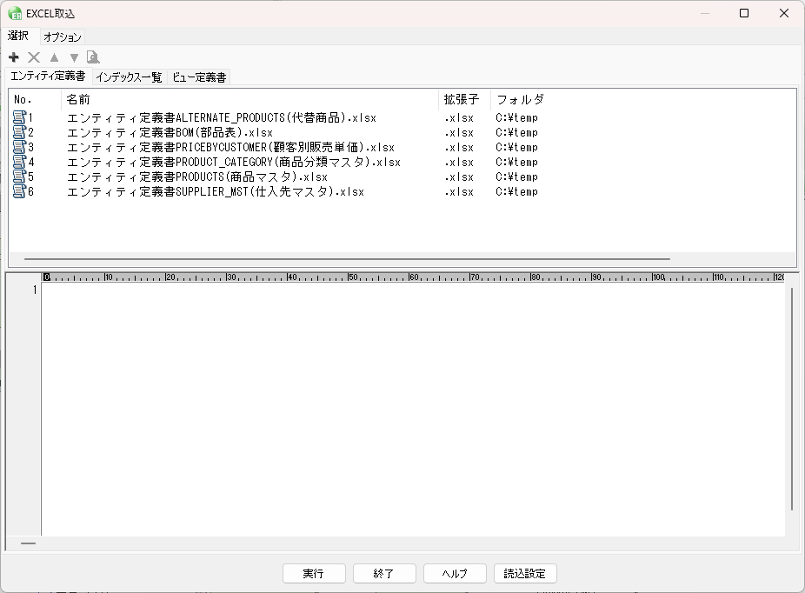Viewport: 805px width, 593px height.
Task: Select the PRODUCTS(商品マスタ).xlsx file name
Action: (197, 177)
